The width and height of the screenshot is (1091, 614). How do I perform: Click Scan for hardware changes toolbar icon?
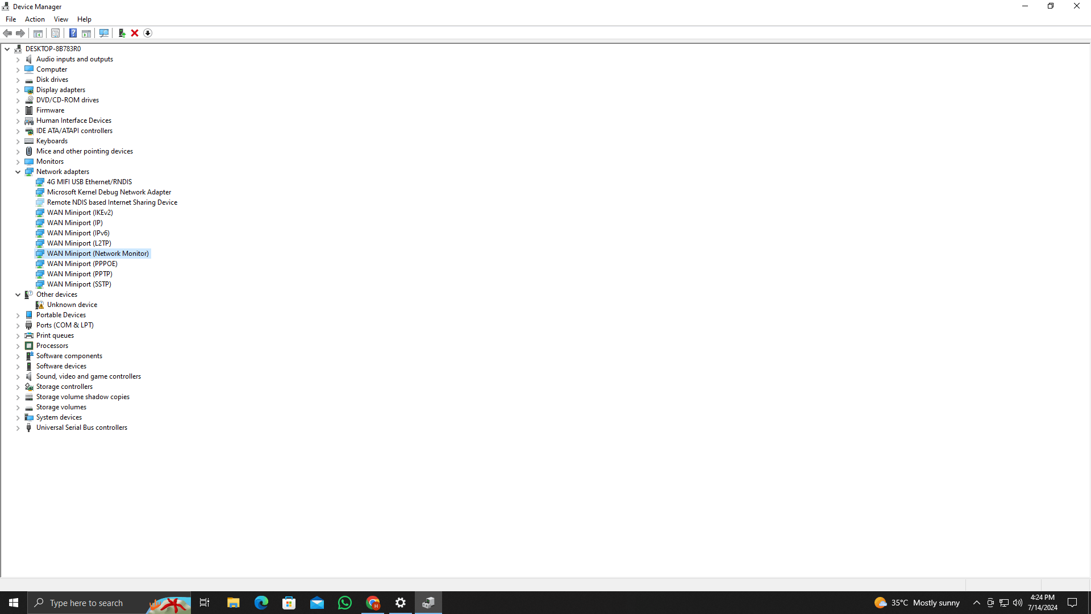104,33
